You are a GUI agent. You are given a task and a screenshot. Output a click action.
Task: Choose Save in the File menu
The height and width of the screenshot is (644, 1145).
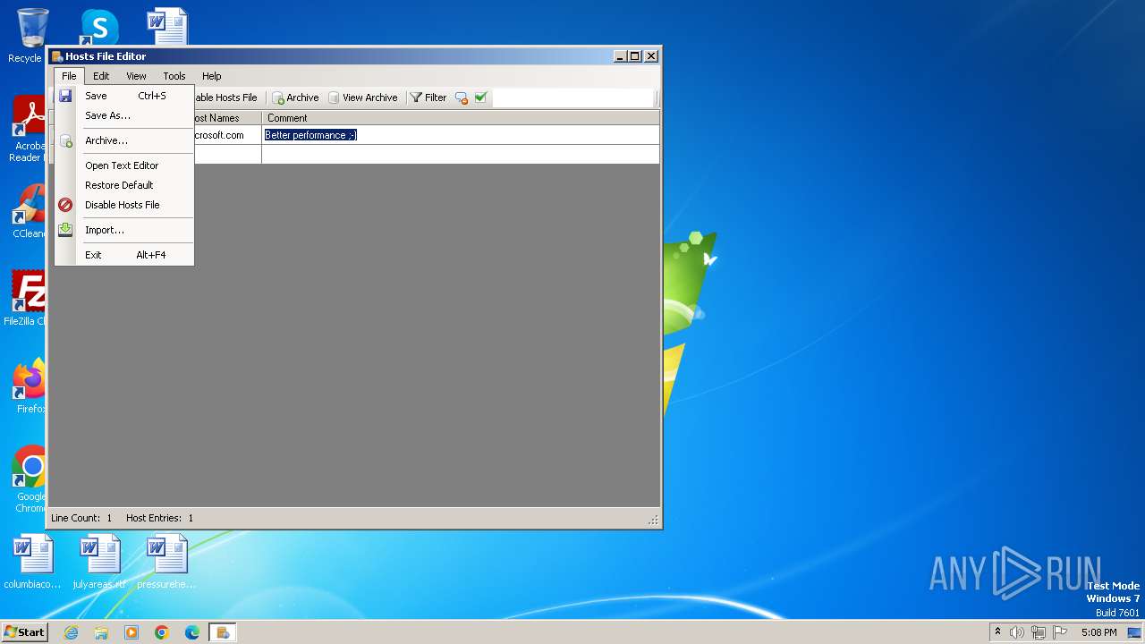coord(124,96)
